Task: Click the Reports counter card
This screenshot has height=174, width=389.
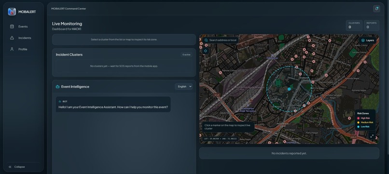Action: tap(372, 25)
